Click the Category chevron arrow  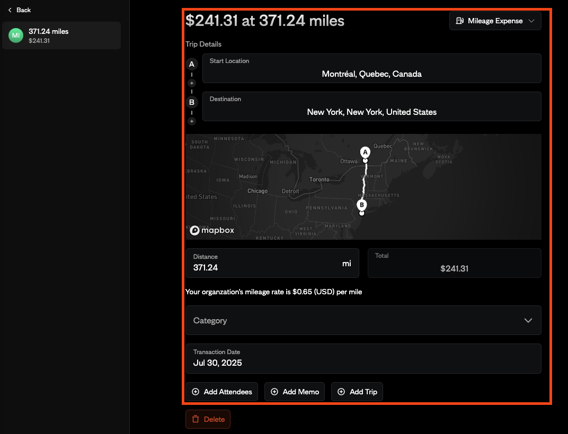(528, 320)
